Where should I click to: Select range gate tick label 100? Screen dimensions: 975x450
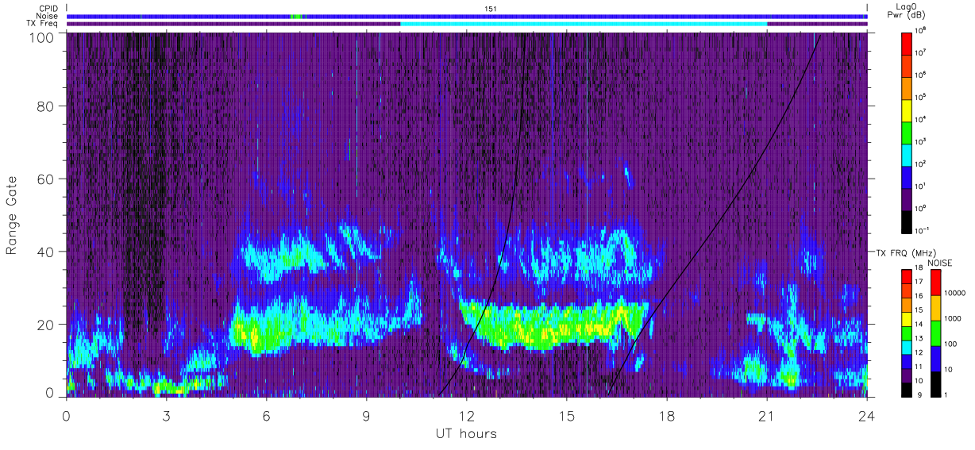(41, 37)
